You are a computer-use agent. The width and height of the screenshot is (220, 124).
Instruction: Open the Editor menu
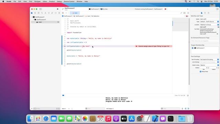pos(45,1)
